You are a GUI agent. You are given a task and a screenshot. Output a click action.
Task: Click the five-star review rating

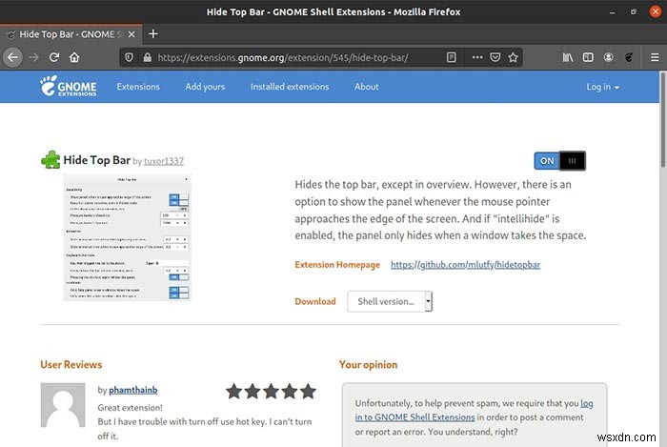point(271,392)
